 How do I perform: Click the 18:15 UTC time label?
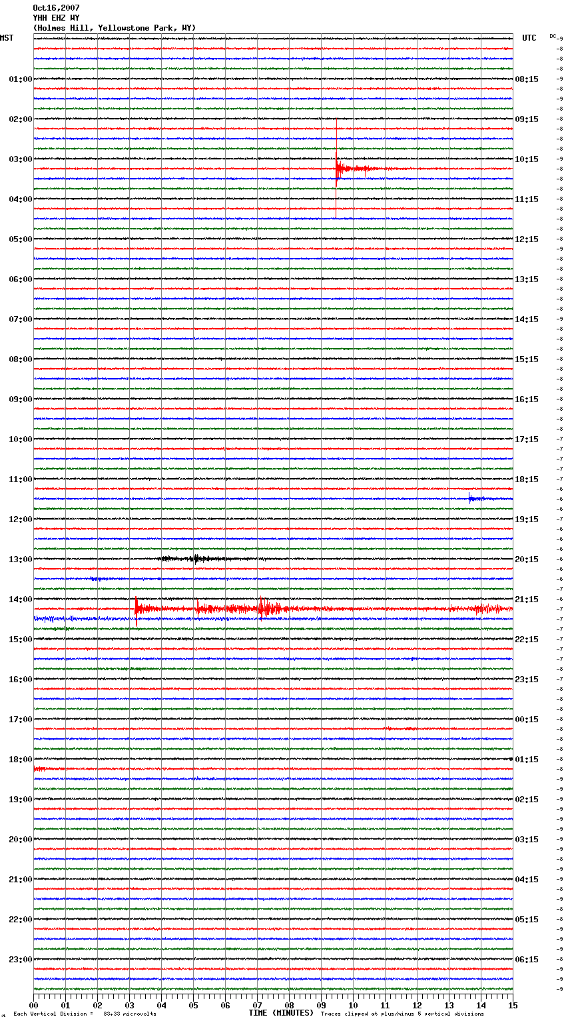[x=527, y=479]
